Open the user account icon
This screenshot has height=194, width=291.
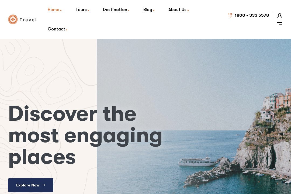279,16
